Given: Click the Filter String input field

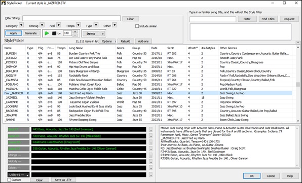Looking at the screenshot, I should point(71,18).
